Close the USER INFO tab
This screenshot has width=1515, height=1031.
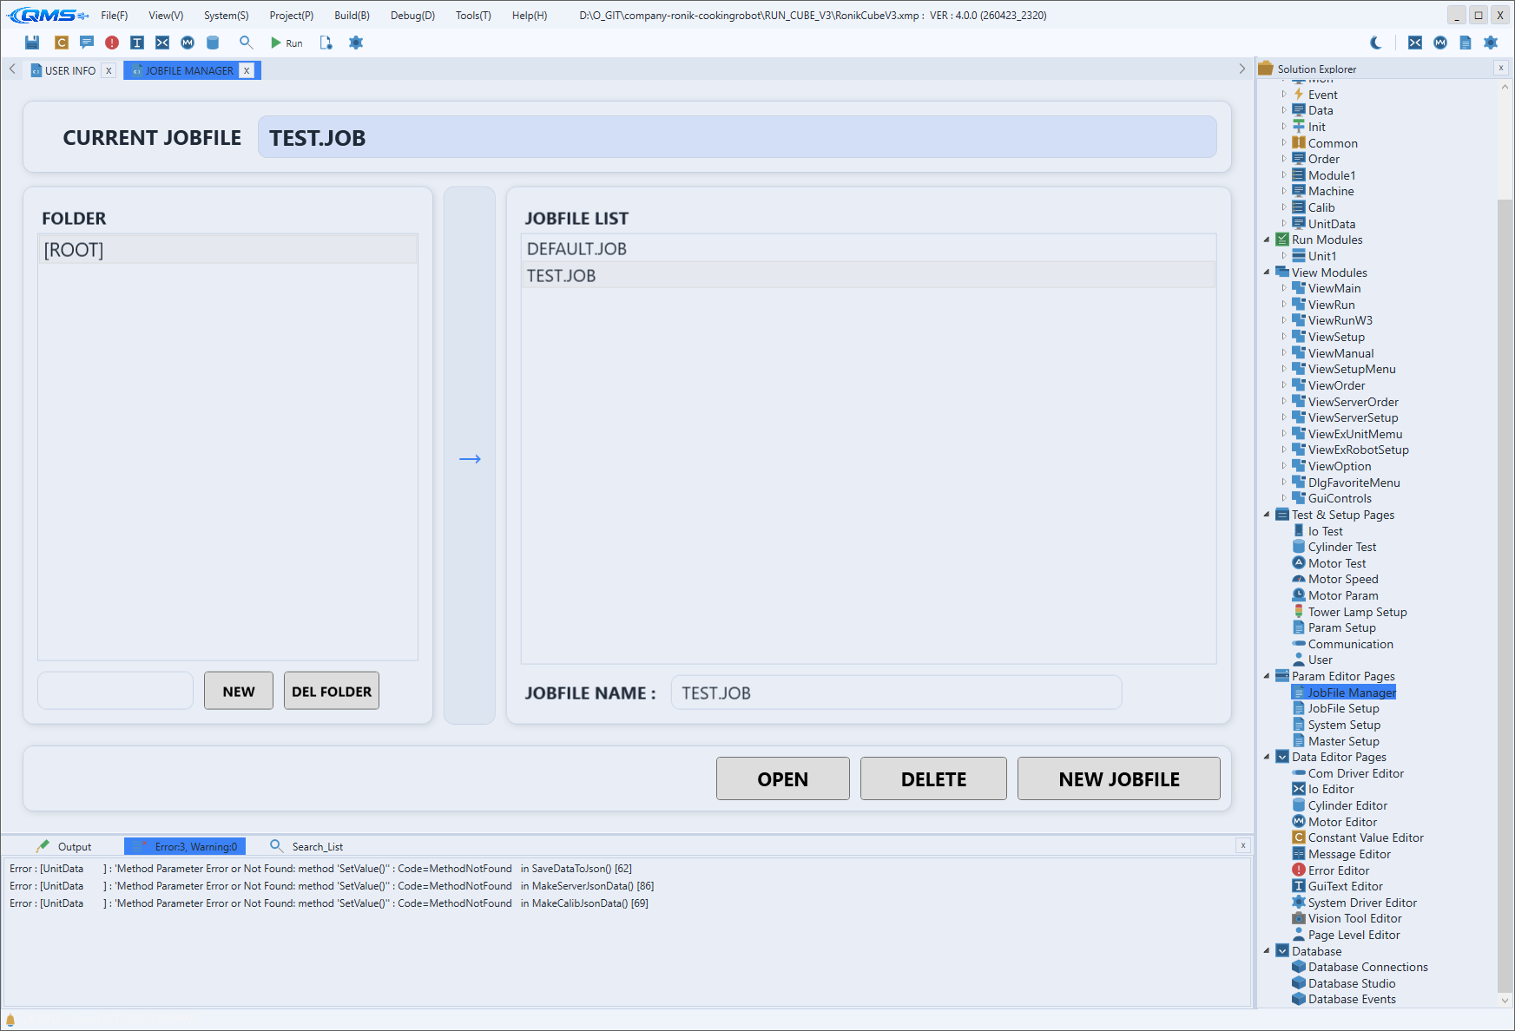coord(109,70)
